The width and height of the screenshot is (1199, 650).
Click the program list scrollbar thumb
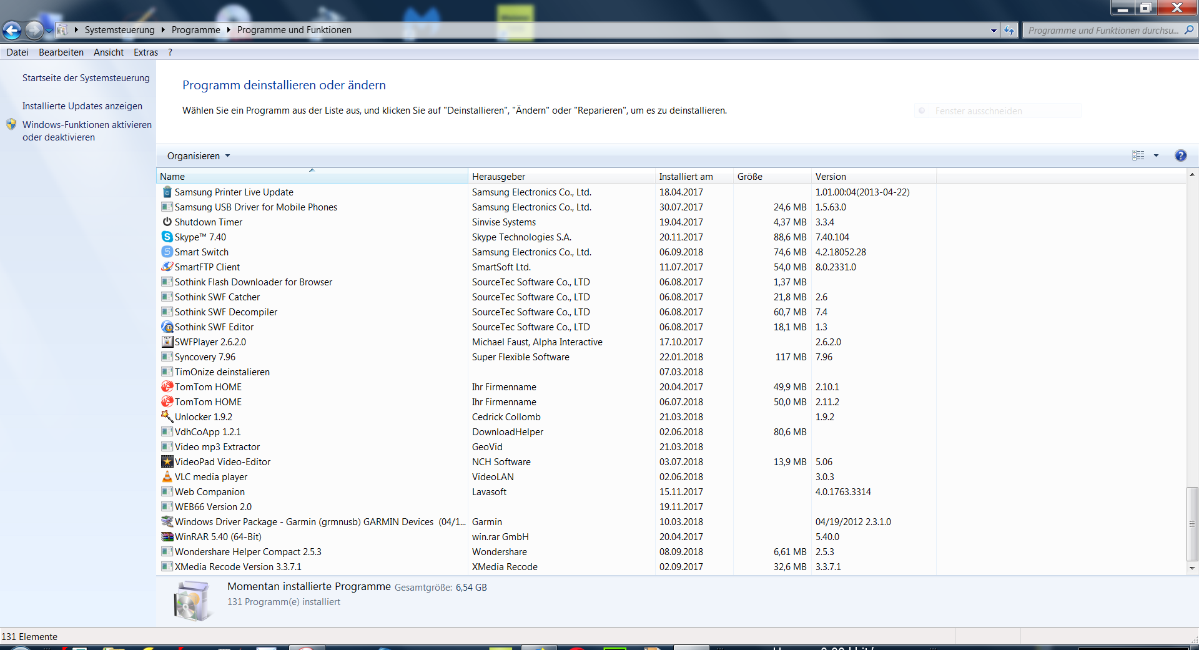coord(1192,524)
